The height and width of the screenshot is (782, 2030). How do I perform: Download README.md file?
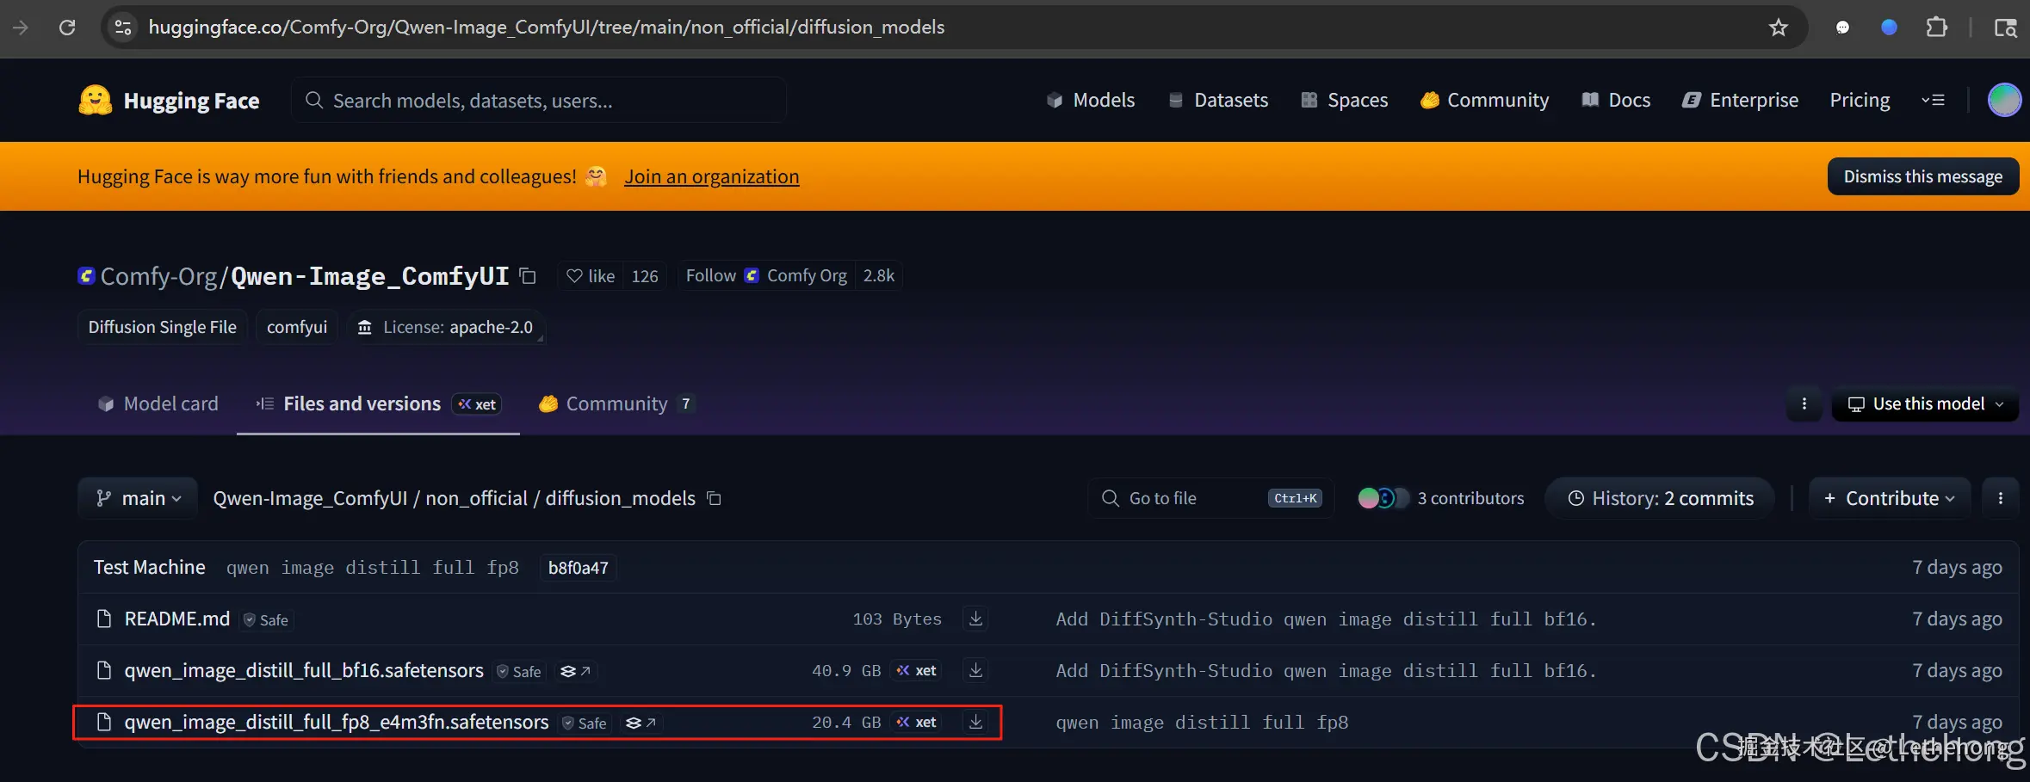tap(975, 619)
